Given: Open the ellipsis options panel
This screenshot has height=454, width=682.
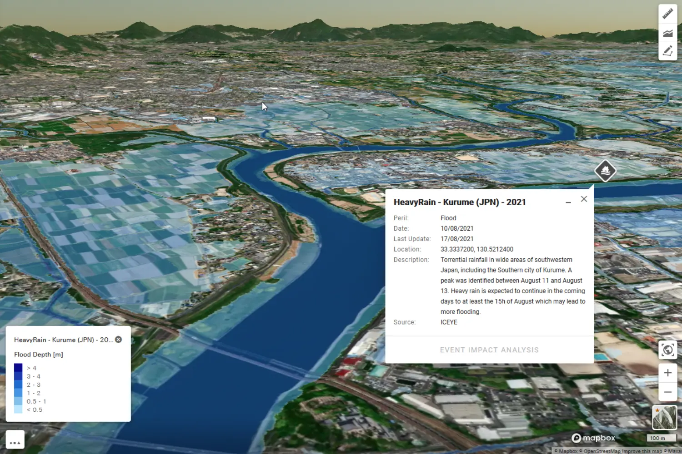Looking at the screenshot, I should 15,439.
